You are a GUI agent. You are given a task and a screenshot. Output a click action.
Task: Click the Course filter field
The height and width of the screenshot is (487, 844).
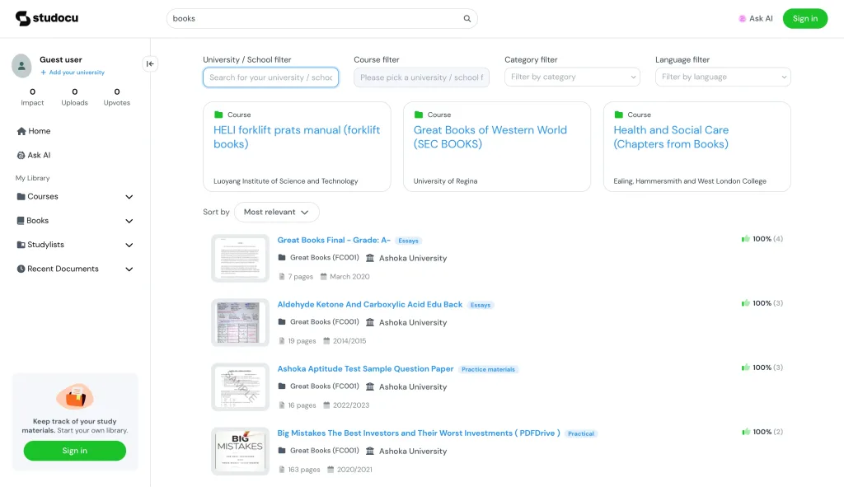pos(421,77)
